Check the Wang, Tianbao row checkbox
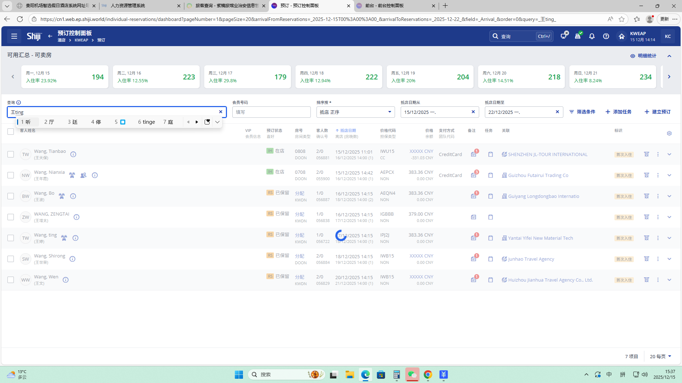Screen dimensions: 682x383 11,154
